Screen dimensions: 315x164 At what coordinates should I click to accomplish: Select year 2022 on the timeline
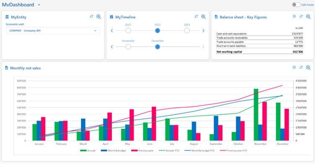[157, 30]
